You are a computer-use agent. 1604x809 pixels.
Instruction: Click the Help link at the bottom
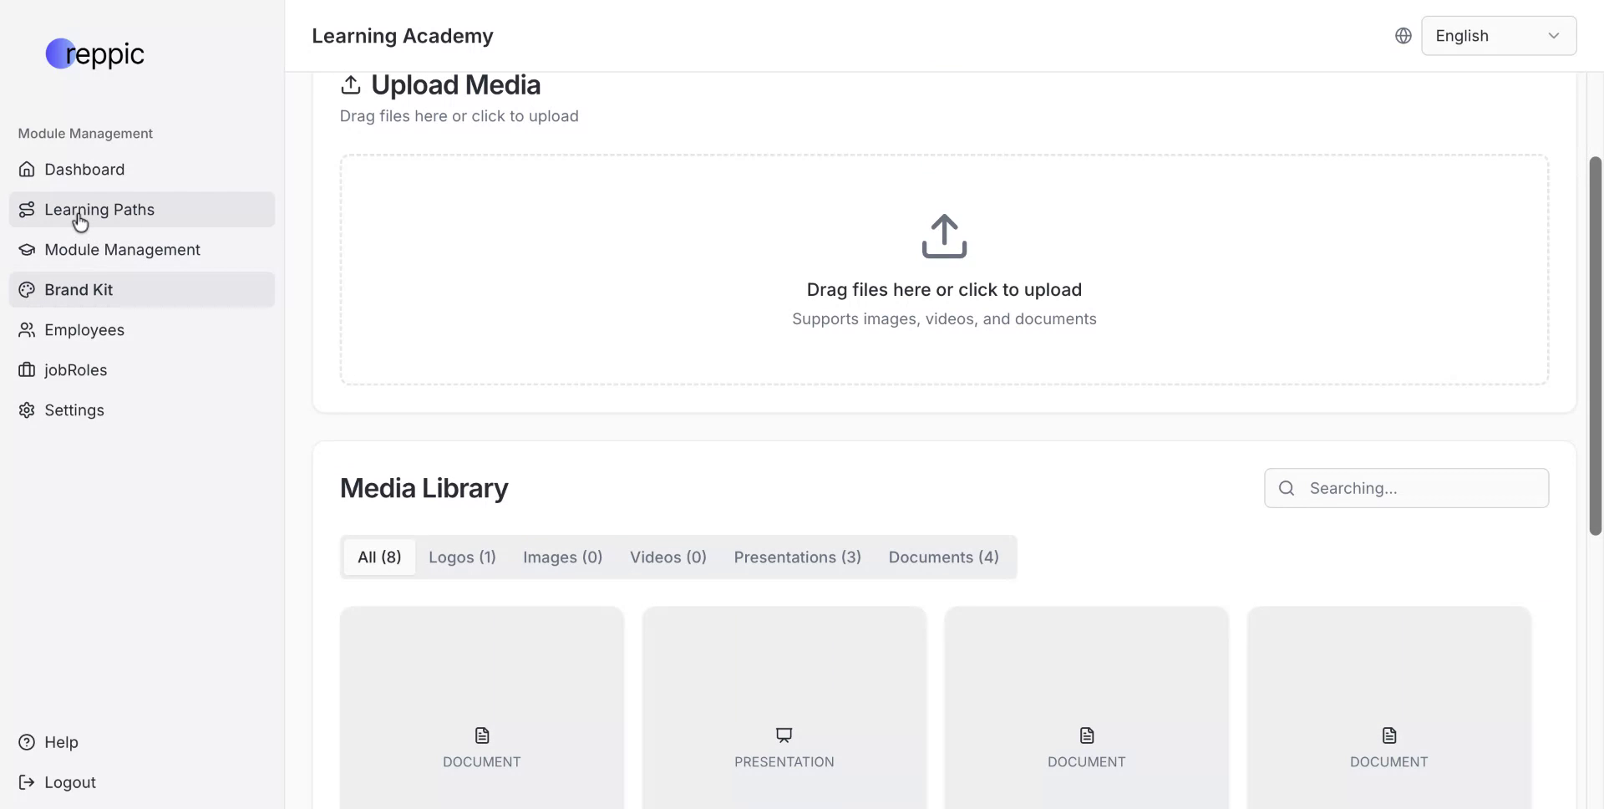click(x=60, y=742)
